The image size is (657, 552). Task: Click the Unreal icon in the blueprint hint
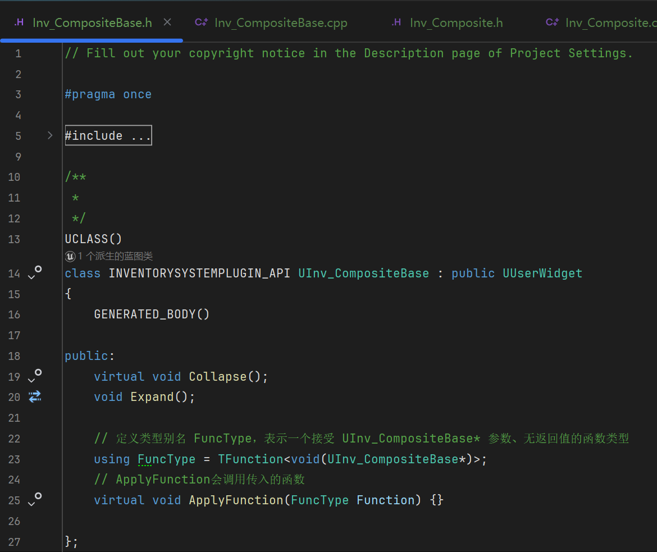70,256
